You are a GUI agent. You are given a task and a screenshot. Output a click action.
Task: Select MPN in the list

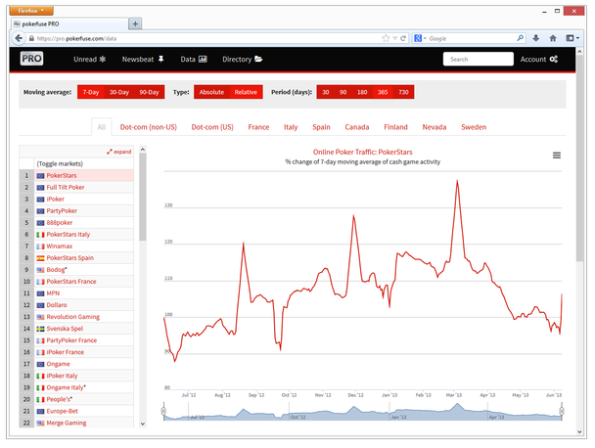[x=76, y=292]
